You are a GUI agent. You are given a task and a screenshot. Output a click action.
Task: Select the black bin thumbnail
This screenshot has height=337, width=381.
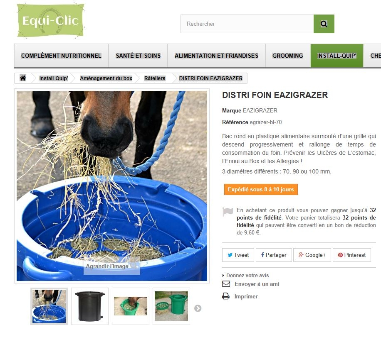90,306
